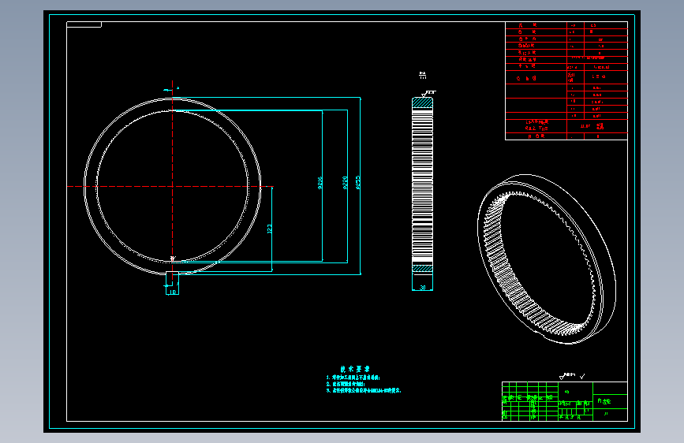Click technical requirement line 3
Viewport: 684px width, 443px height.
tap(364, 391)
